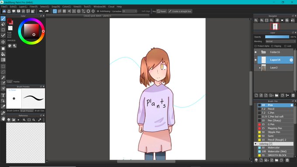
Task: Clear reference image with X icon
Action: [x=18, y=120]
